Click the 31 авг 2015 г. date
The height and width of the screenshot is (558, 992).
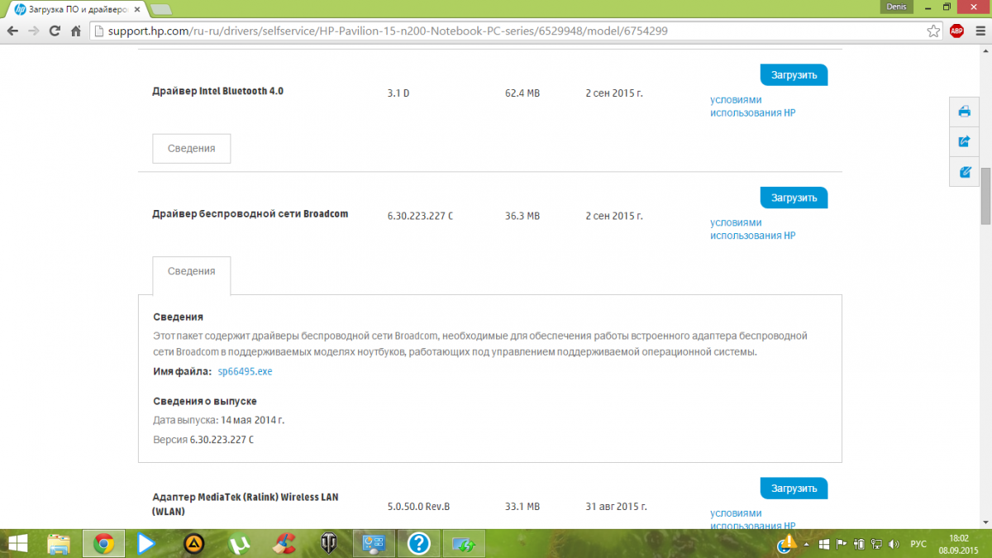click(616, 506)
